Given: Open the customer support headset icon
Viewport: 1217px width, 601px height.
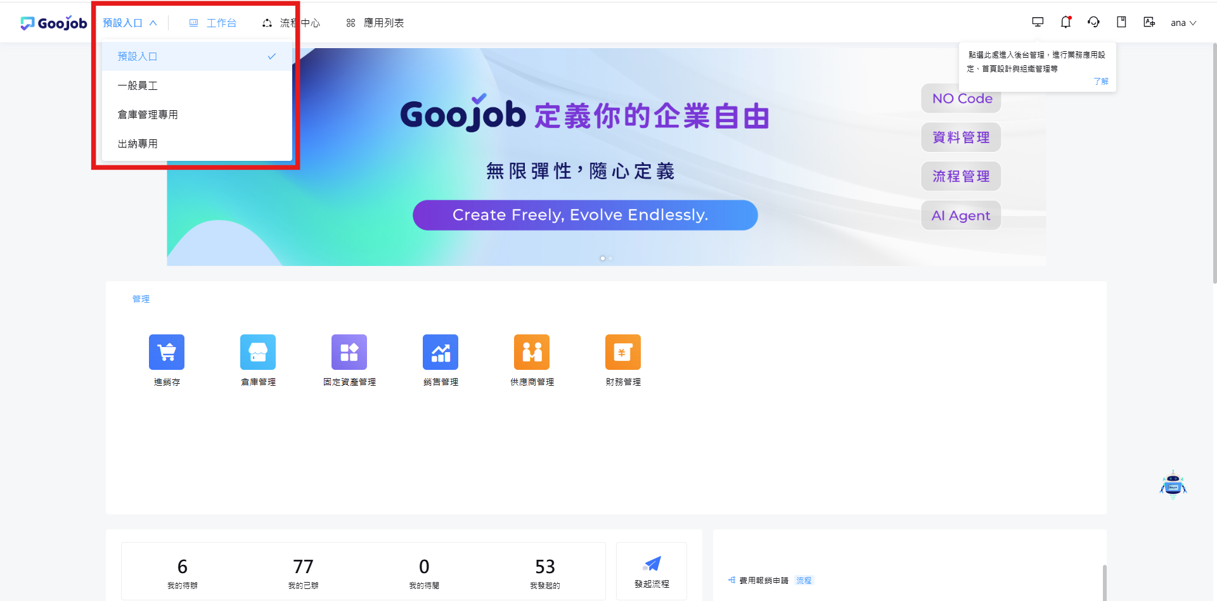Looking at the screenshot, I should (1093, 22).
